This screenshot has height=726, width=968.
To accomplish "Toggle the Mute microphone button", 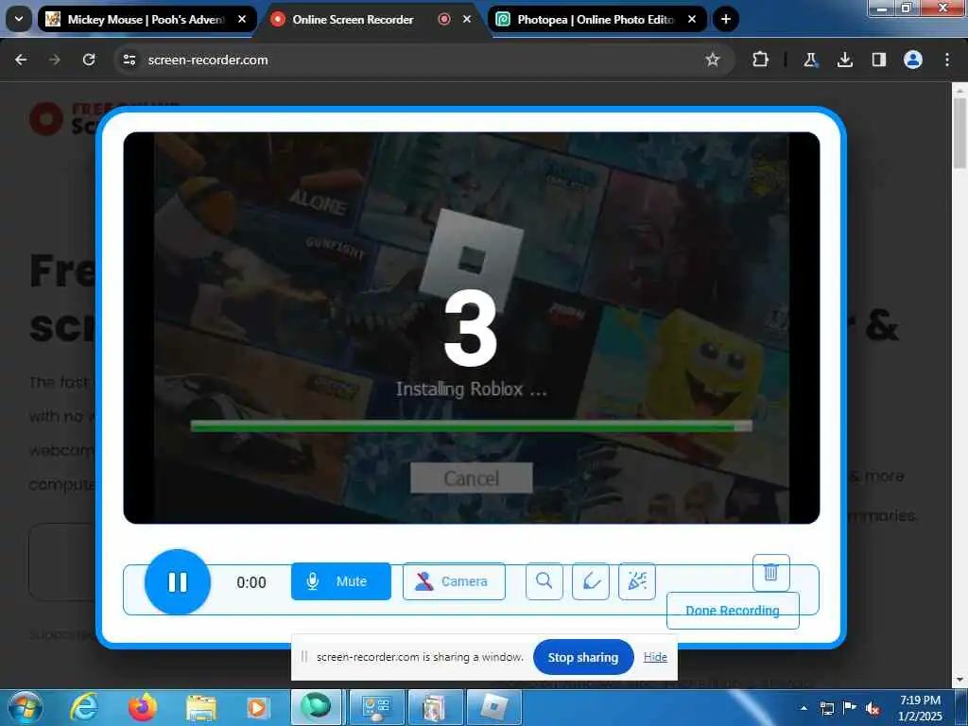I will pyautogui.click(x=340, y=581).
